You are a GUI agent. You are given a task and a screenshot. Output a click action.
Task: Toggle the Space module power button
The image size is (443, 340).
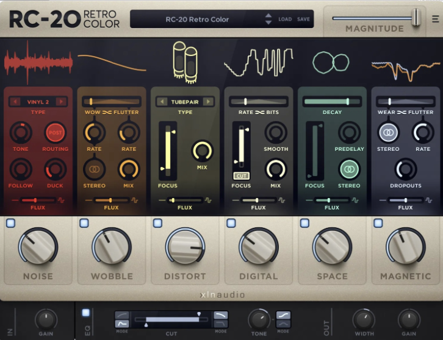pyautogui.click(x=304, y=223)
